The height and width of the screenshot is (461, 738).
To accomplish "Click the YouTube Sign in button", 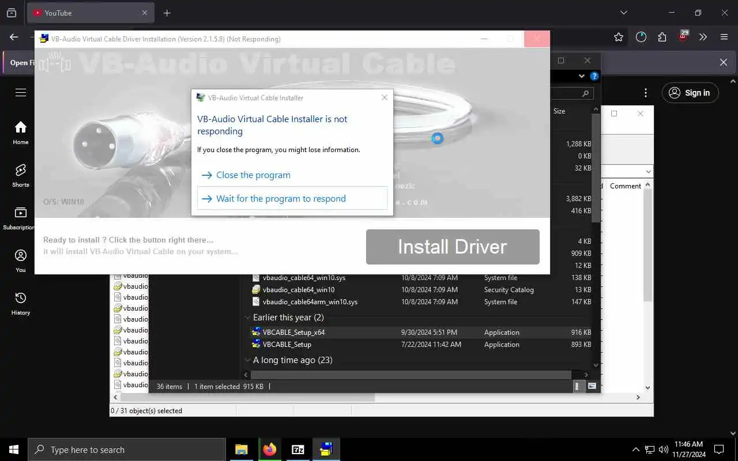I will (x=690, y=93).
